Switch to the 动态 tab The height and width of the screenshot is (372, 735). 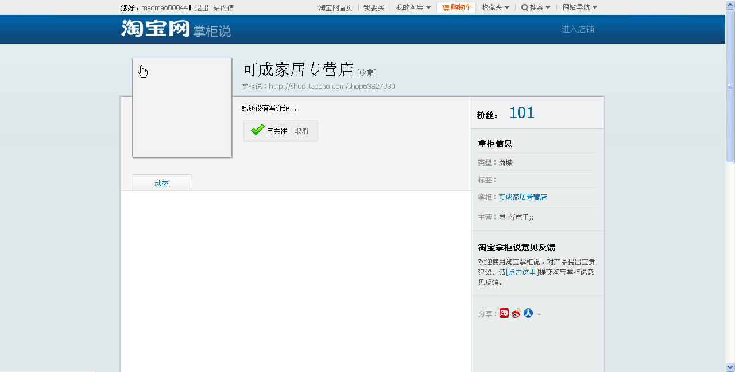[161, 183]
